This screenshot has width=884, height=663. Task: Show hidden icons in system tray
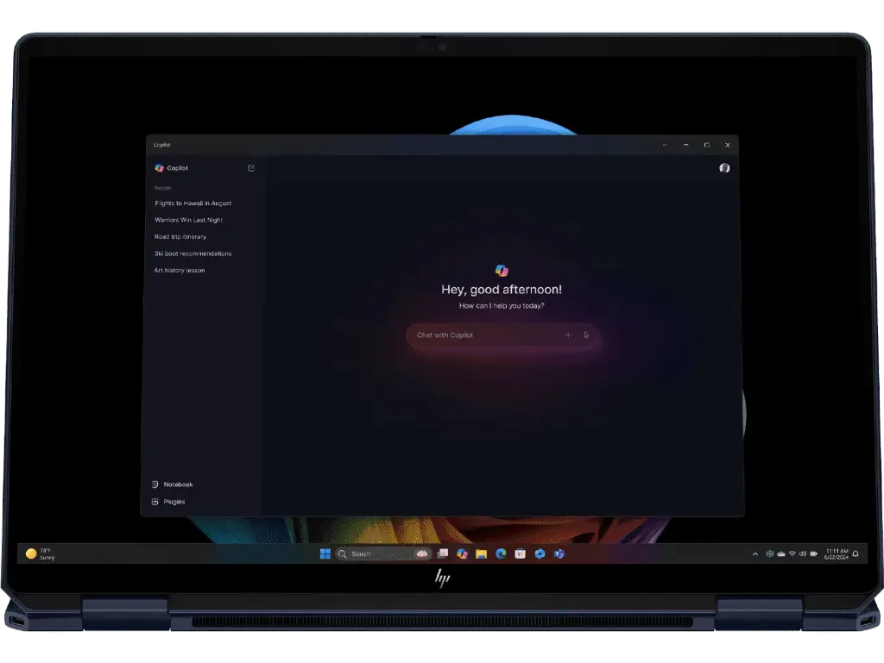coord(755,554)
